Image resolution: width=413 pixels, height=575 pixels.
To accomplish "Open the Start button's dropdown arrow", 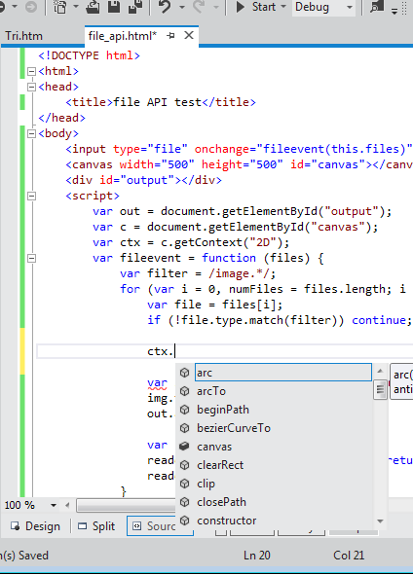I will coord(283,7).
